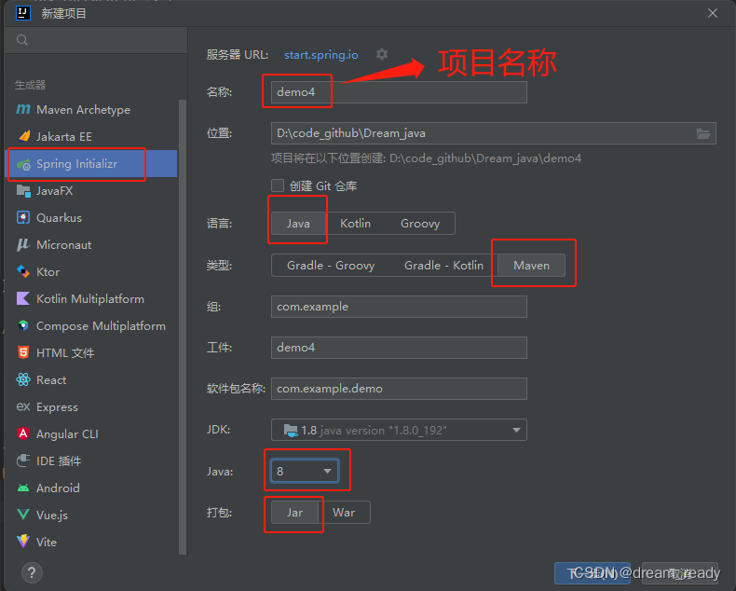
Task: Click the location path field
Action: pyautogui.click(x=494, y=133)
